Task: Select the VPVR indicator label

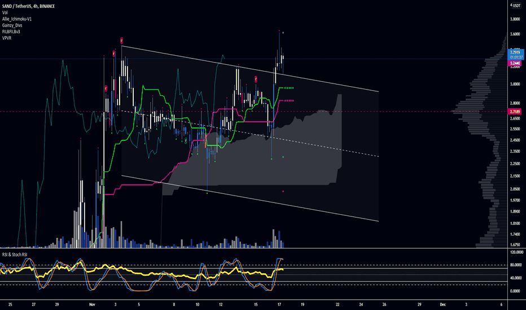Action: click(x=7, y=38)
